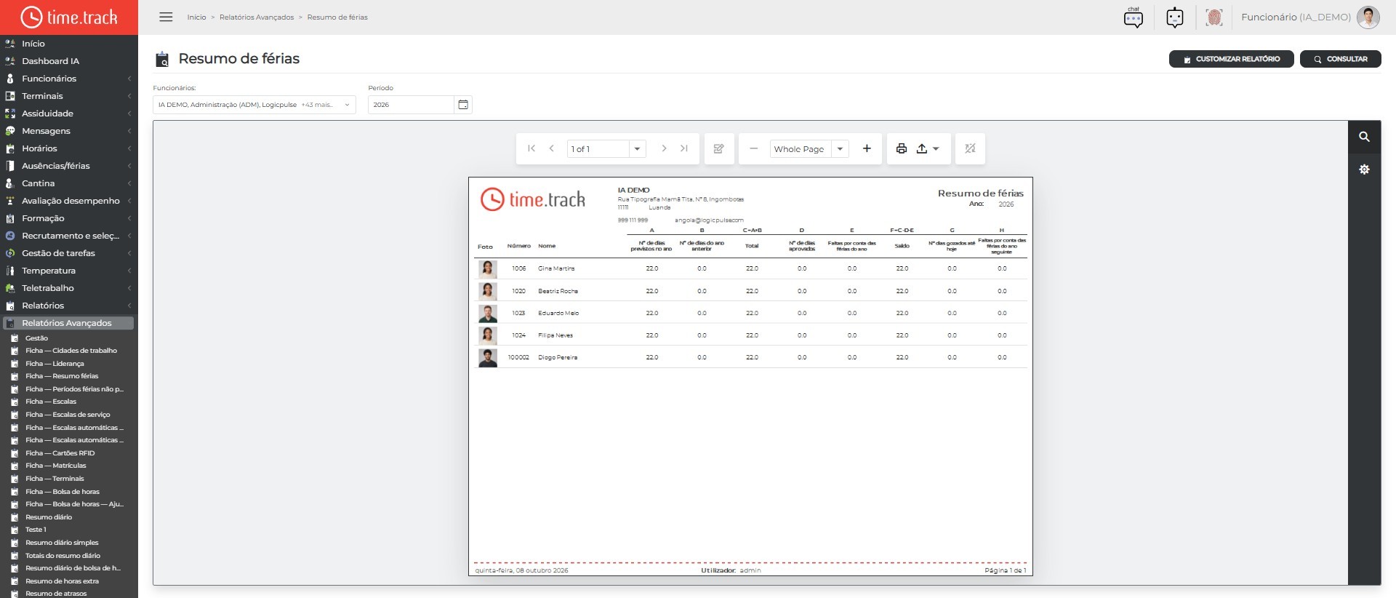Open the report settings gear
Image resolution: width=1396 pixels, height=598 pixels.
click(x=1364, y=170)
